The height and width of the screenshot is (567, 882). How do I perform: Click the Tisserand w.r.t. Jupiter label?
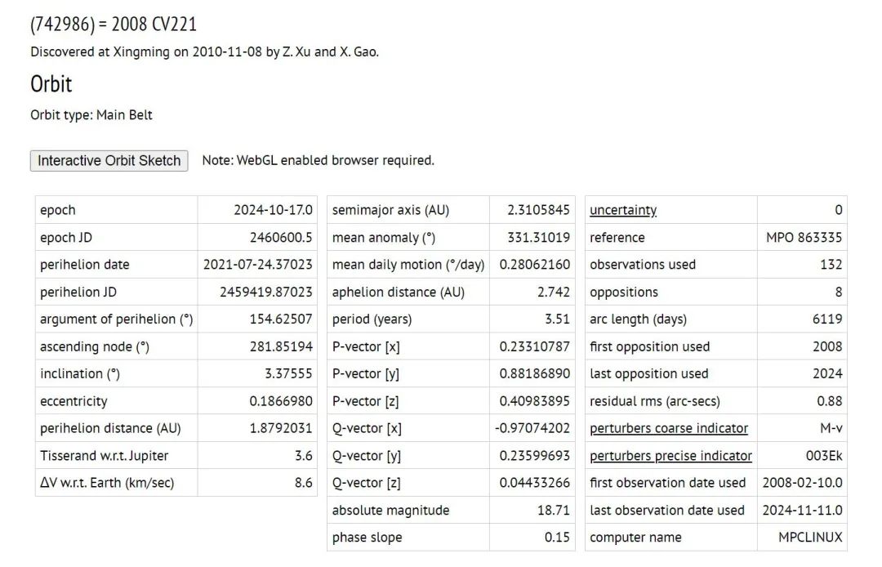tap(104, 456)
